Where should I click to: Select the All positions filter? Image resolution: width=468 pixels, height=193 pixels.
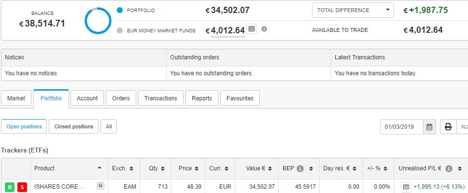pyautogui.click(x=109, y=126)
